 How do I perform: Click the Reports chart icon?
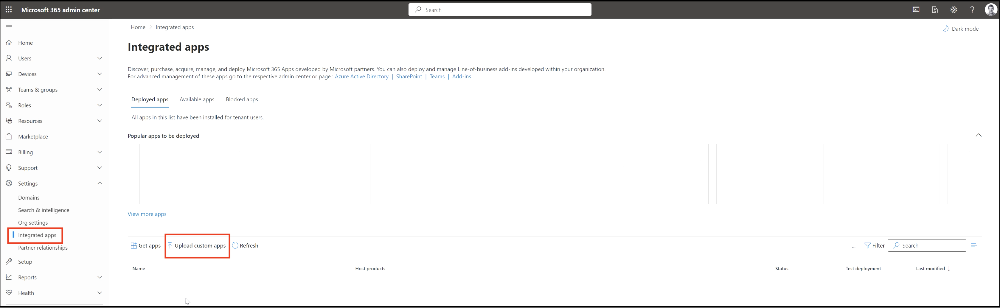(x=9, y=277)
